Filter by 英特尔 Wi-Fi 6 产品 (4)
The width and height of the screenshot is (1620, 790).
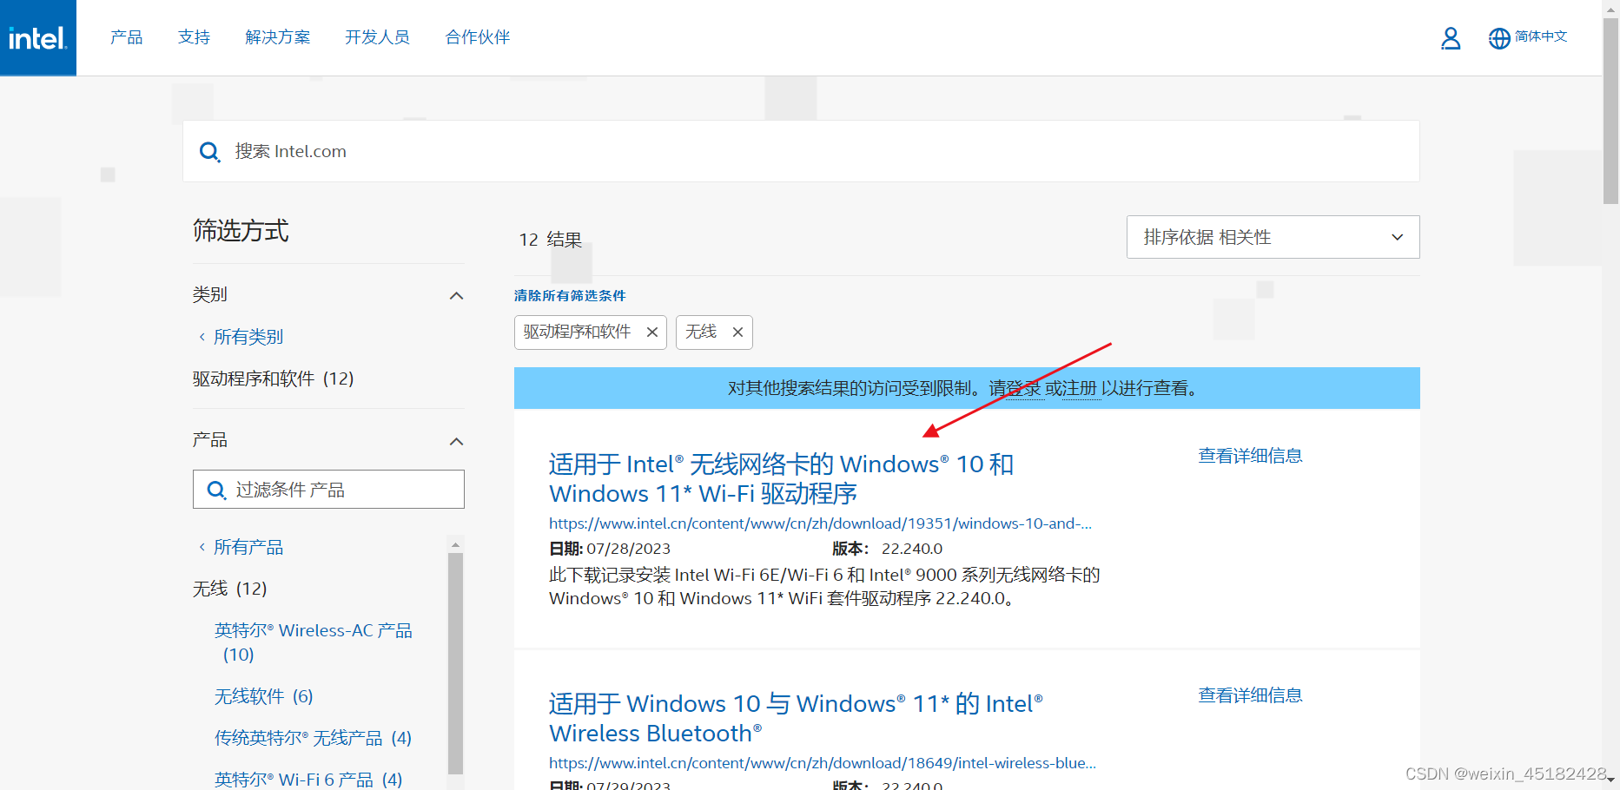(x=308, y=780)
